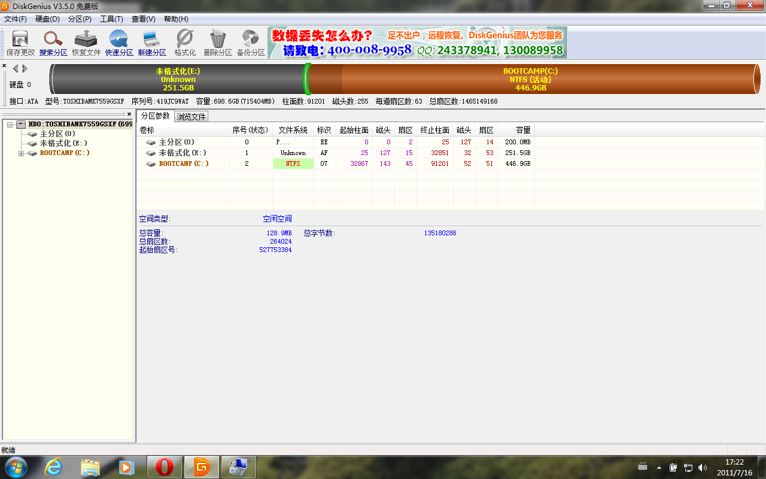Select 主分区(0) in the disk tree
Screen dimensions: 766x479
tap(57, 134)
